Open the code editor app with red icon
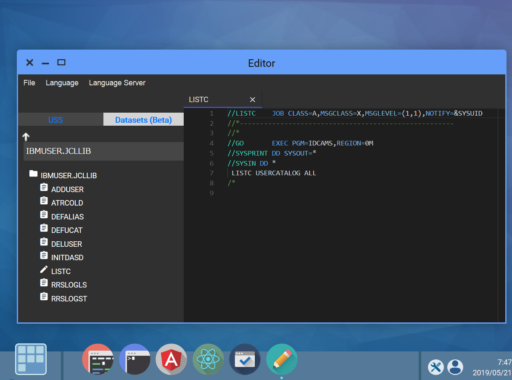512x380 pixels. pos(98,359)
